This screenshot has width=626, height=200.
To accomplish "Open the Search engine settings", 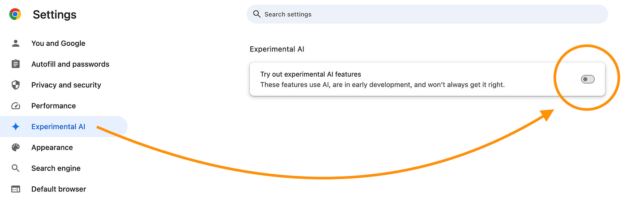I will (56, 168).
